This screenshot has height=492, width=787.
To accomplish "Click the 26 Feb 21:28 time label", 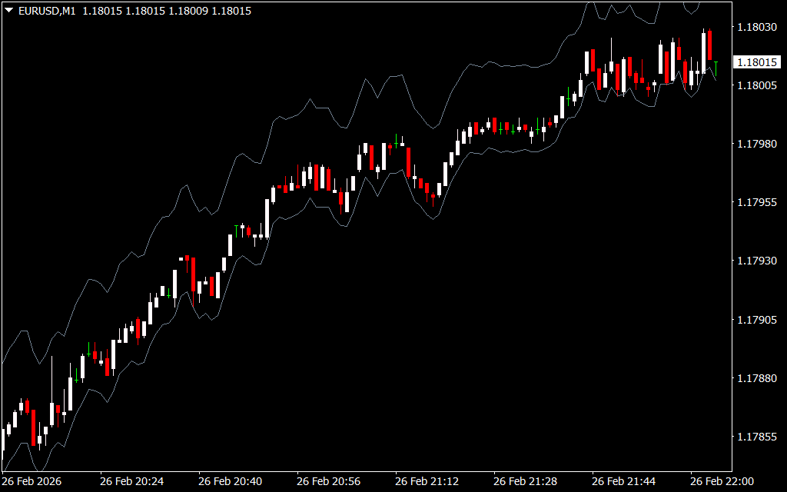I will coord(525,481).
